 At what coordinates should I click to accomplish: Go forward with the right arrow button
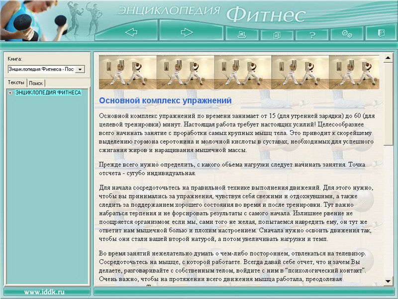(187, 33)
